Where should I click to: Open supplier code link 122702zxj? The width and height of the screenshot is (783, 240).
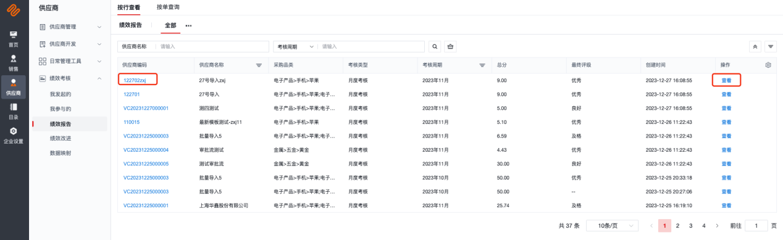pos(135,80)
